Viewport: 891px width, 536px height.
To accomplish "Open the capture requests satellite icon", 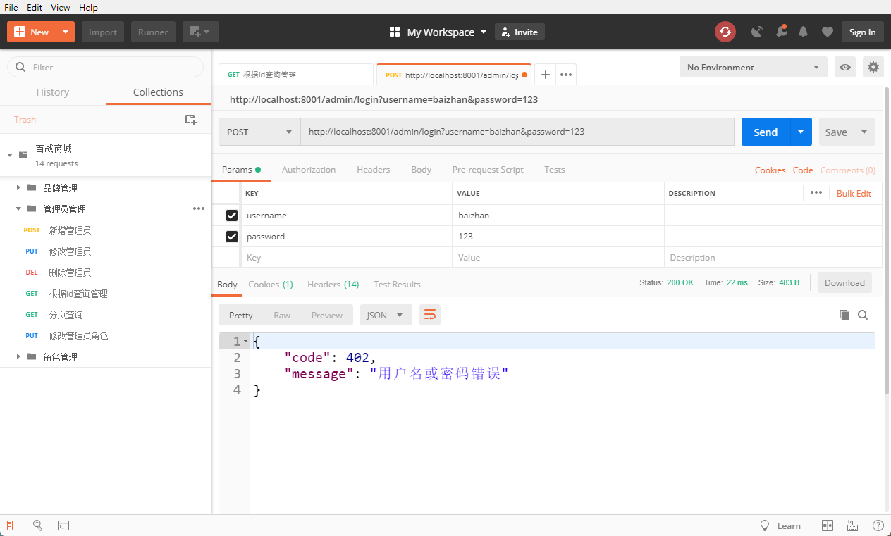I will (757, 32).
